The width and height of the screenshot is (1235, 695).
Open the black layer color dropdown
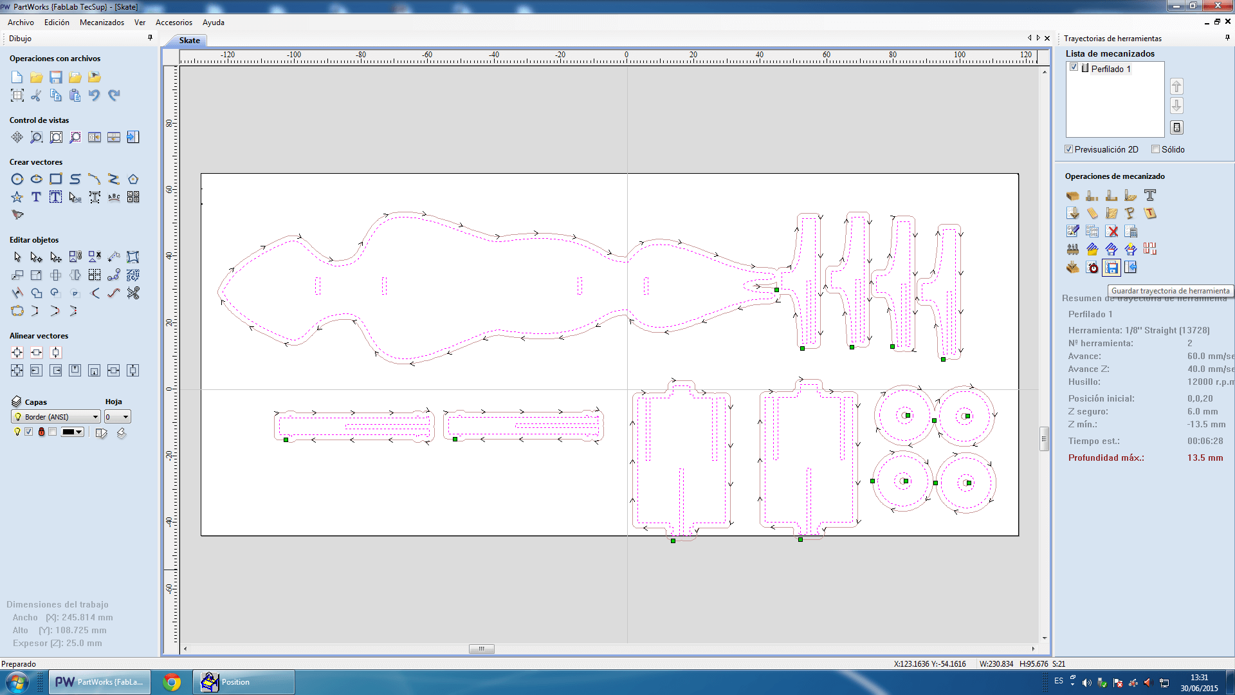pyautogui.click(x=73, y=432)
